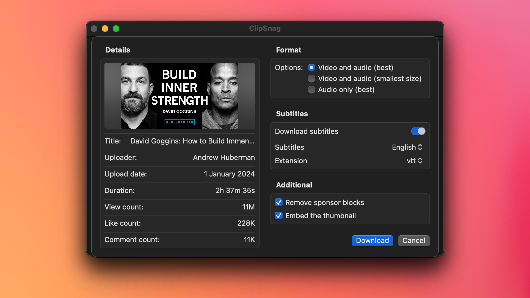Click the view count value 11M

coord(248,207)
